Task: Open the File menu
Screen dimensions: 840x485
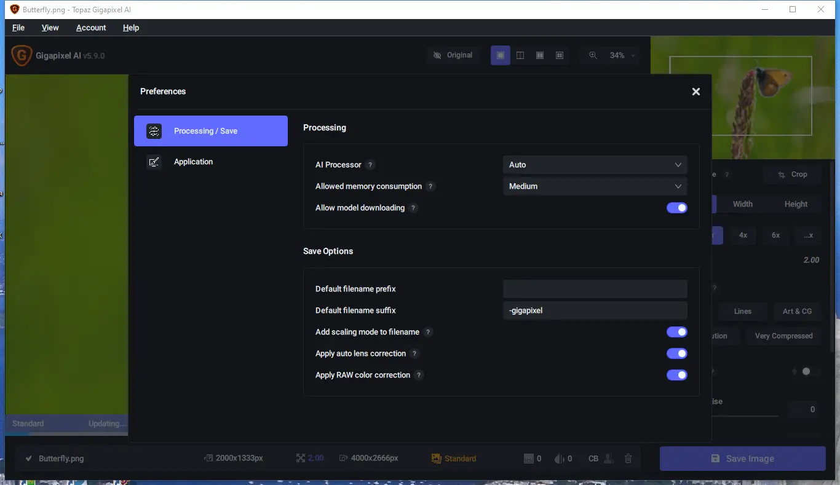Action: point(18,28)
